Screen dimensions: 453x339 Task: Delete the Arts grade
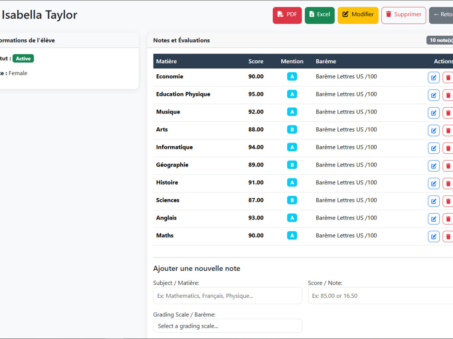point(448,130)
